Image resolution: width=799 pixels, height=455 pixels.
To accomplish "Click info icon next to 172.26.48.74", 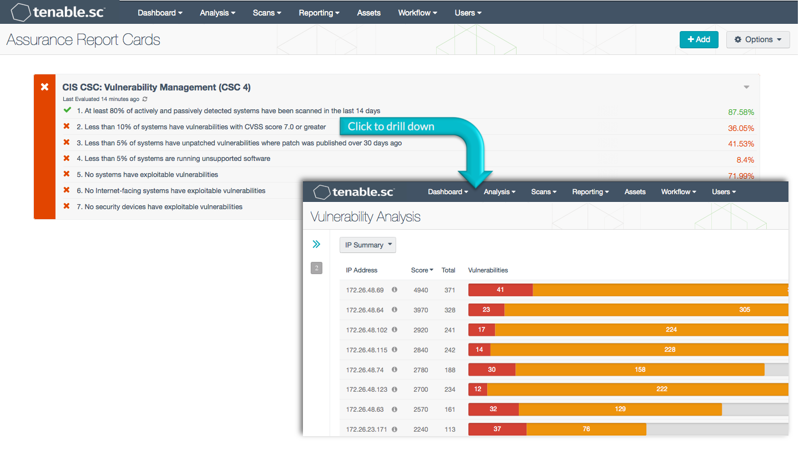I will point(395,370).
